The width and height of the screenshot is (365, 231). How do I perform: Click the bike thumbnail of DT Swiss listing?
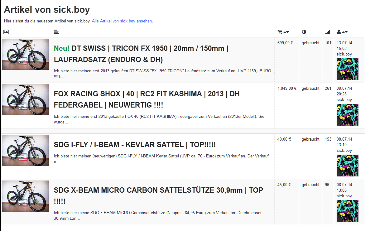26,54
